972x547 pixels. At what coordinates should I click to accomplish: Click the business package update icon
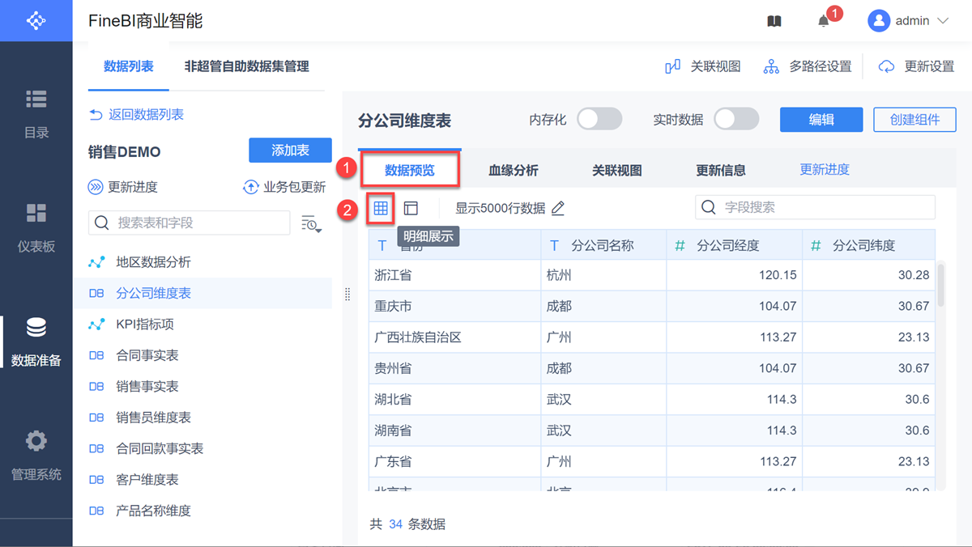[251, 187]
